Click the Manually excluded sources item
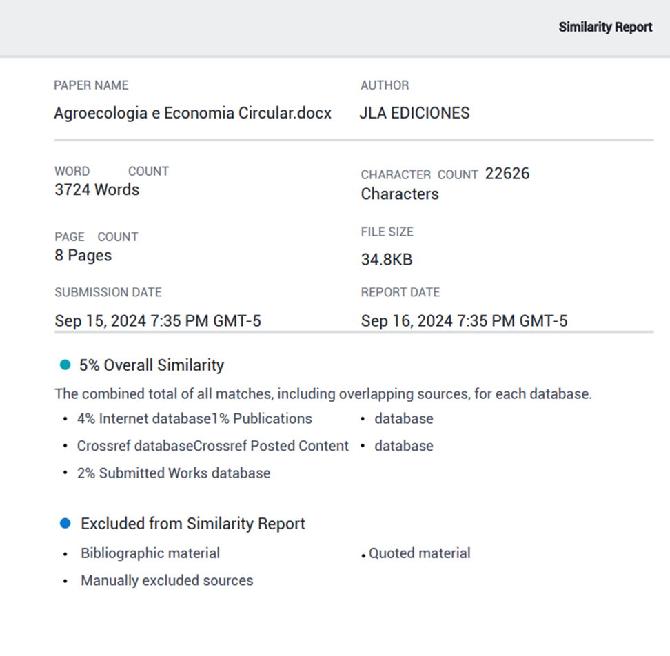This screenshot has height=656, width=670. pos(167,580)
